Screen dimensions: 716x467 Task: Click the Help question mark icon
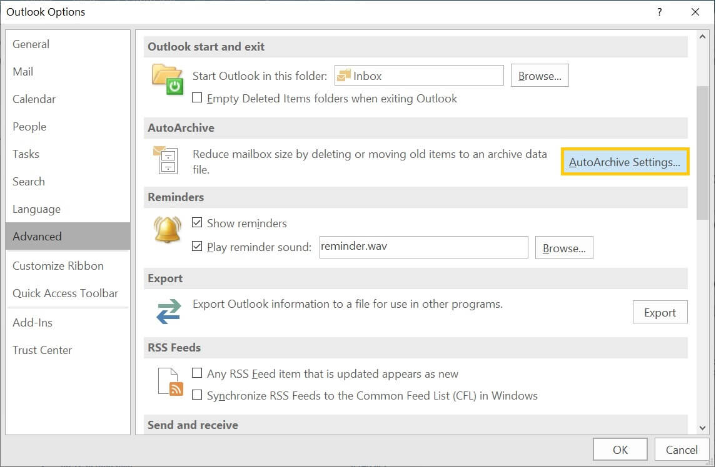659,12
